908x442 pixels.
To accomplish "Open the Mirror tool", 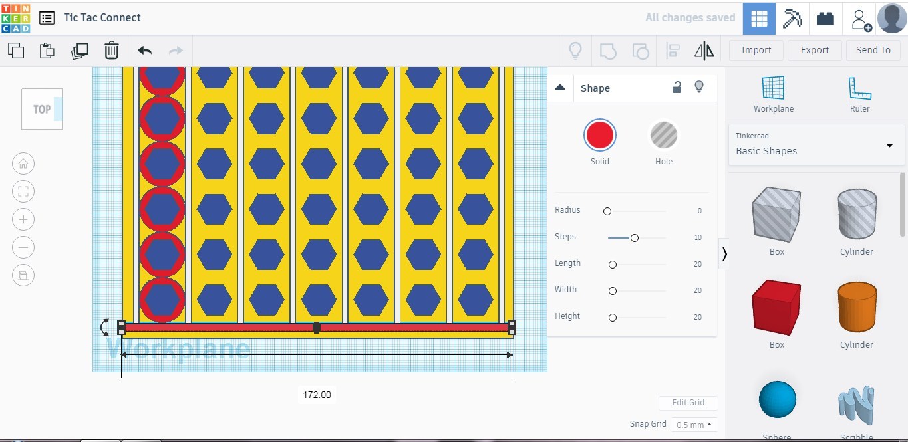I will pyautogui.click(x=704, y=51).
